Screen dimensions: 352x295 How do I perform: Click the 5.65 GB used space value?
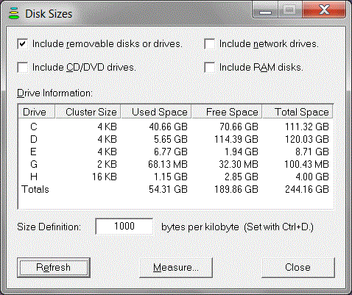[171, 139]
